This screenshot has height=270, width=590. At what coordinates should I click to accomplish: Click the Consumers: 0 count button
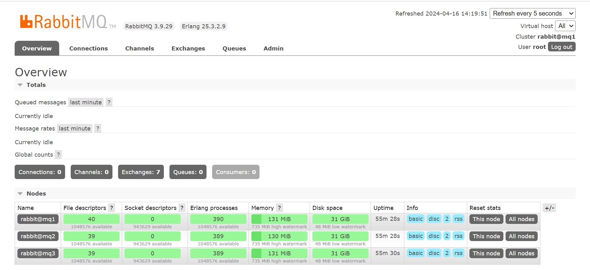tap(236, 172)
